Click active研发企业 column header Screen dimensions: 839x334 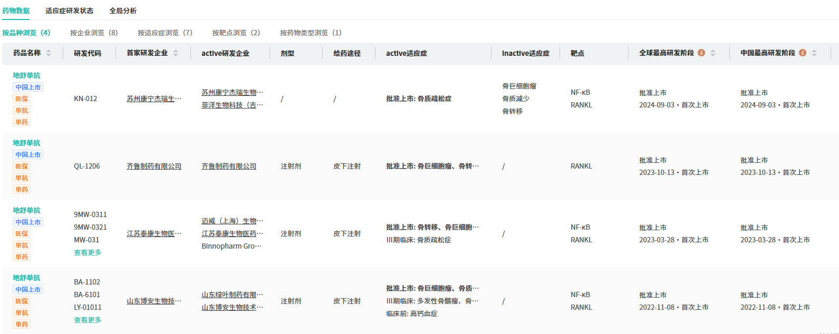point(225,53)
